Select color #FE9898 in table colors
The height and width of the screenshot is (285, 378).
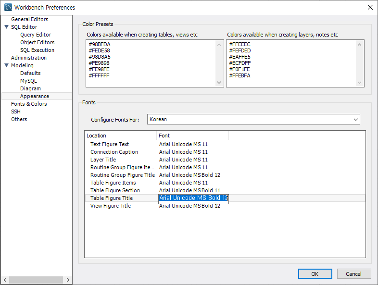click(x=99, y=63)
